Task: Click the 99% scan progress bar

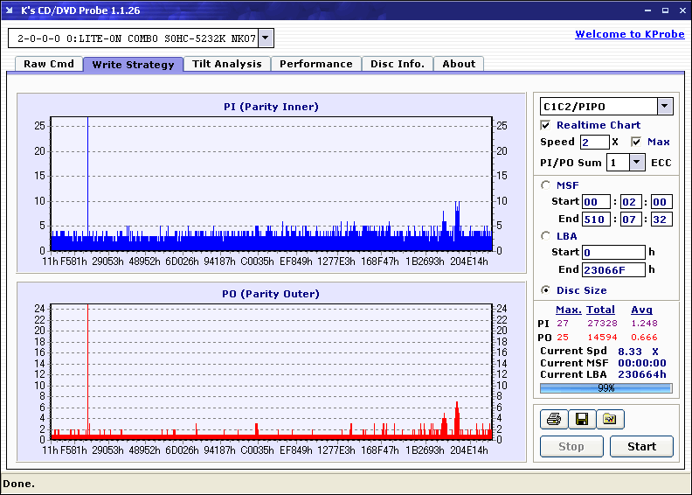Action: pyautogui.click(x=606, y=388)
